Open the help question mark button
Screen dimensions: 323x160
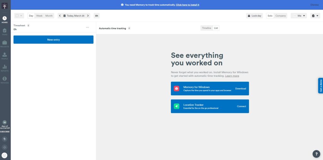pyautogui.click(x=316, y=154)
